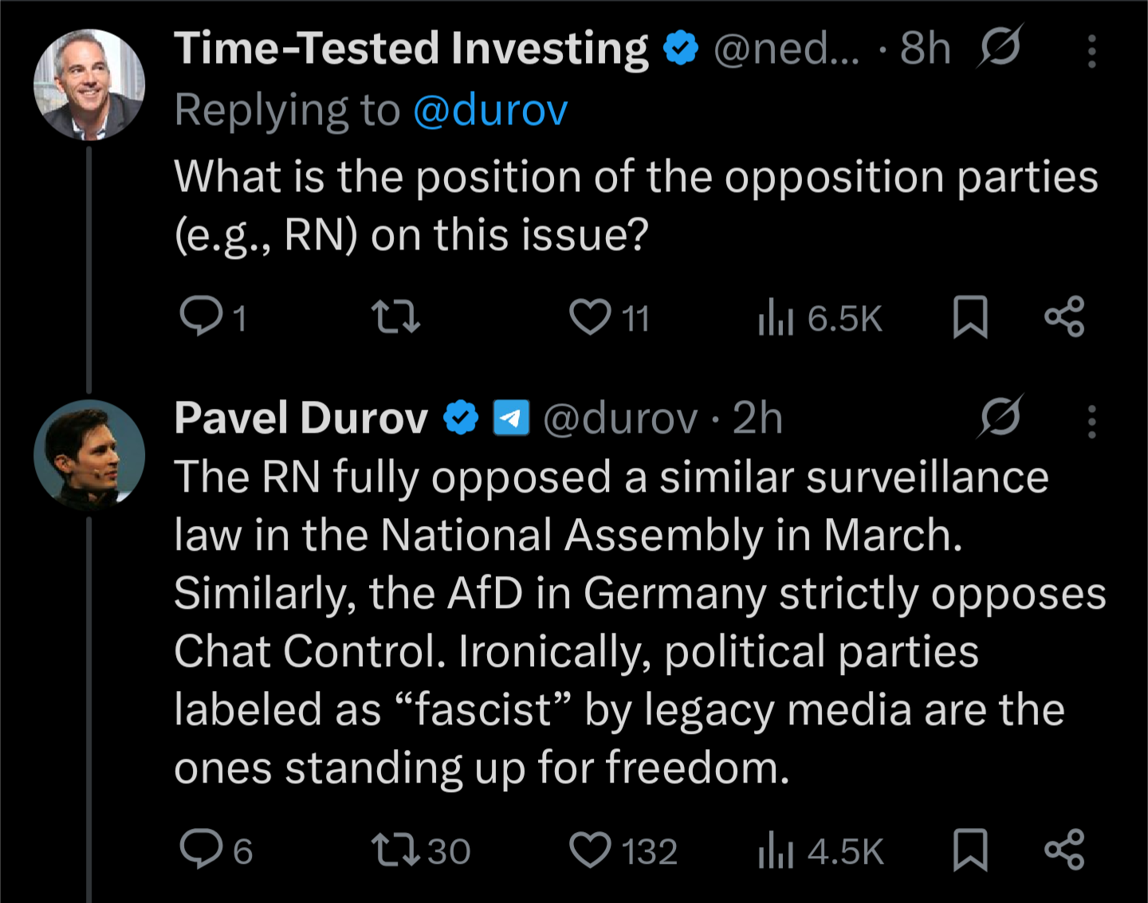Like the Time-Tested Investing tweet

(x=590, y=316)
